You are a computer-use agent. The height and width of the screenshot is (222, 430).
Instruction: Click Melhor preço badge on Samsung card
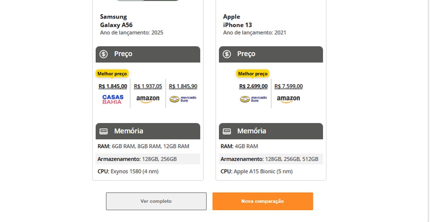click(112, 74)
